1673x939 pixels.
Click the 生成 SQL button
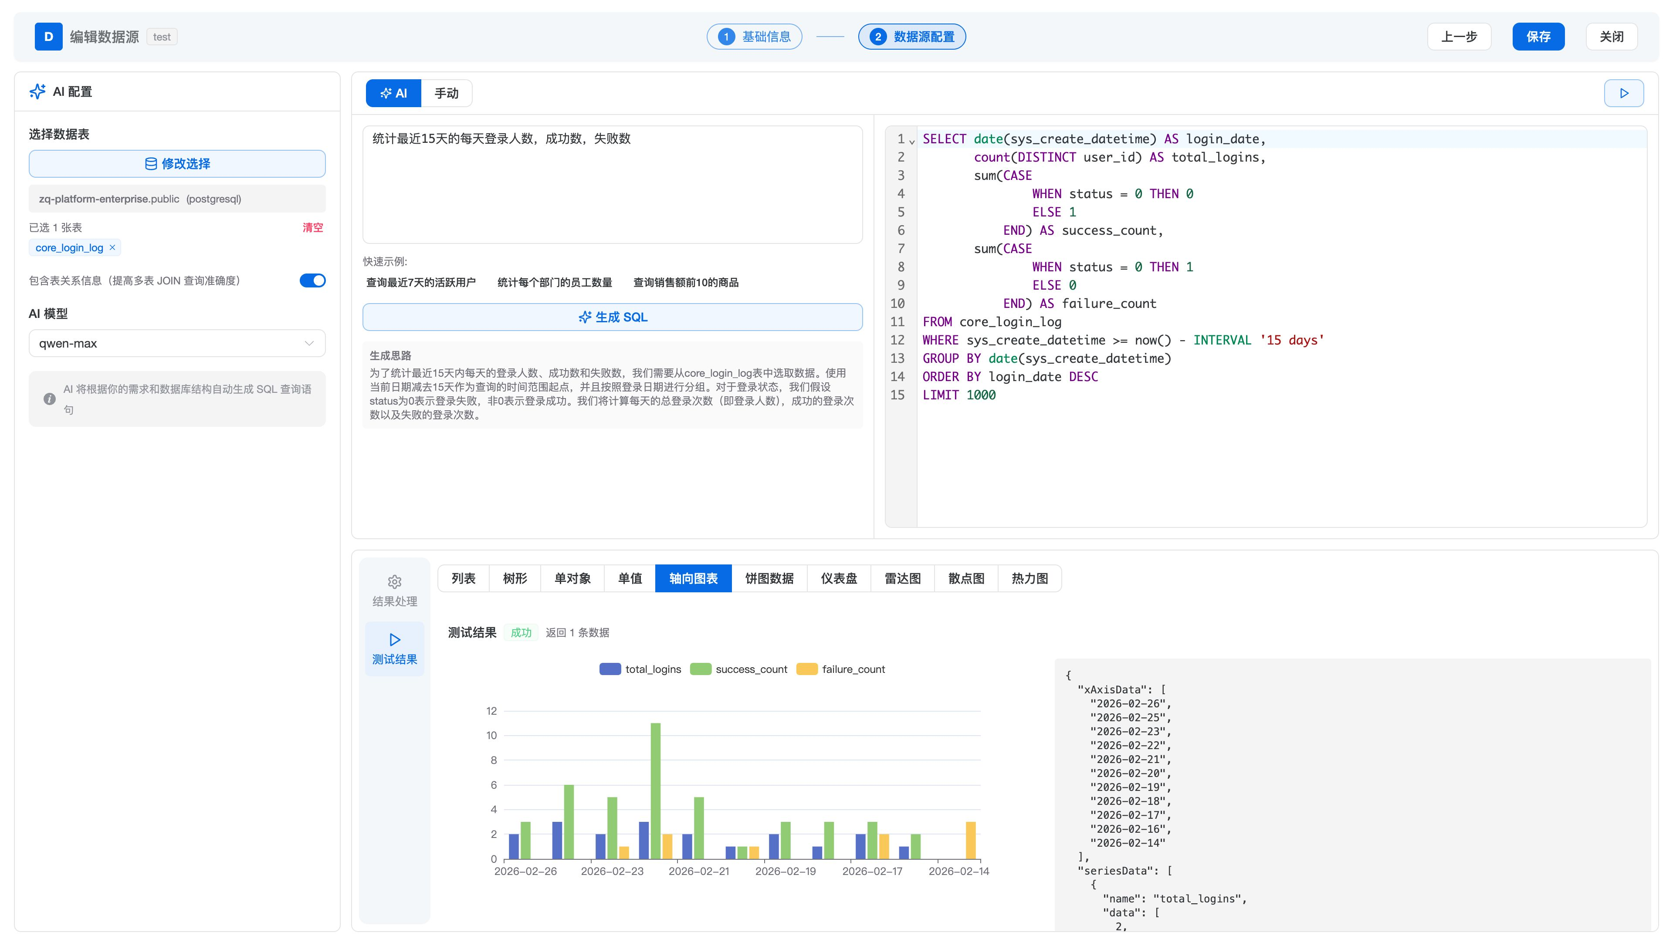point(613,317)
